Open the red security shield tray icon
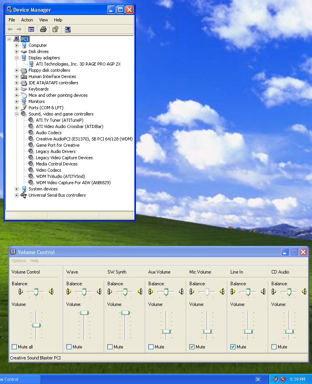312x384 pixels. [283, 379]
